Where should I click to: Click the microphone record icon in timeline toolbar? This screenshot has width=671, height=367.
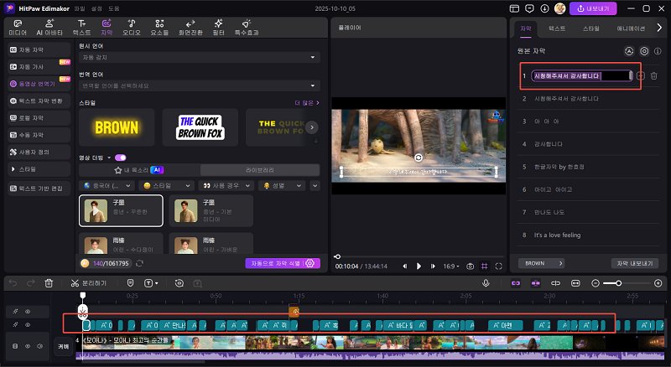(486, 283)
